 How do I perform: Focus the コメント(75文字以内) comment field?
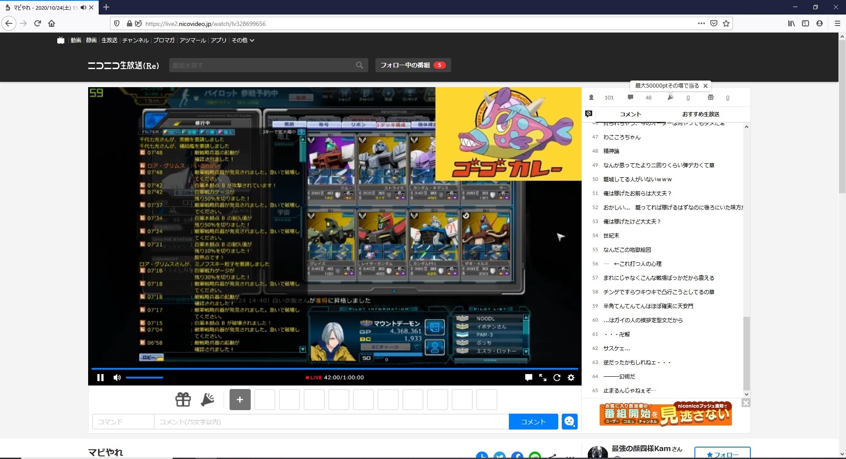coord(331,422)
